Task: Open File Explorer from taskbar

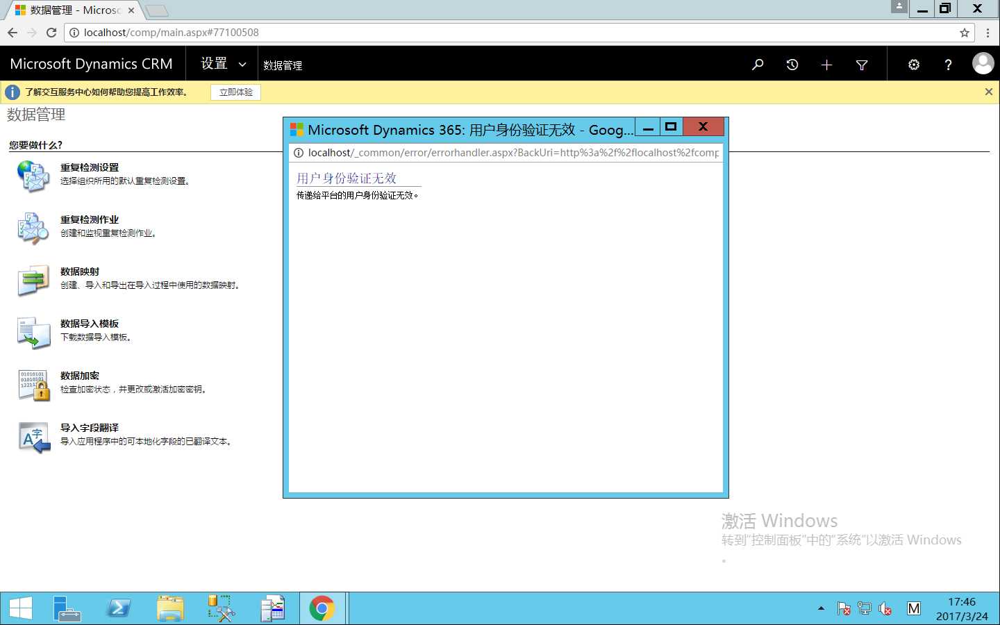Action: pyautogui.click(x=170, y=608)
